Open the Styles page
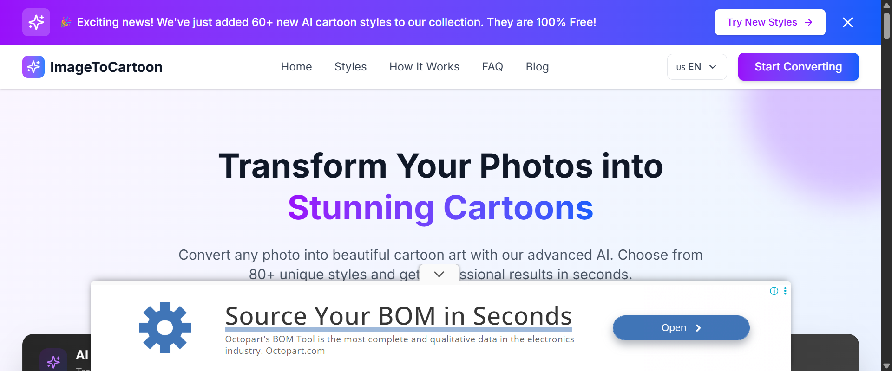892x371 pixels. tap(350, 66)
